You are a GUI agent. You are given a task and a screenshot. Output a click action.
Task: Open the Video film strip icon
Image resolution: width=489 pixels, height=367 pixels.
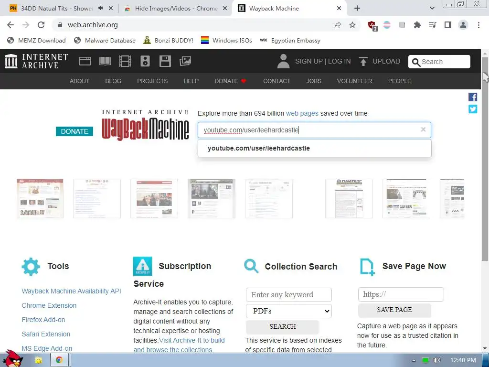[x=125, y=61]
